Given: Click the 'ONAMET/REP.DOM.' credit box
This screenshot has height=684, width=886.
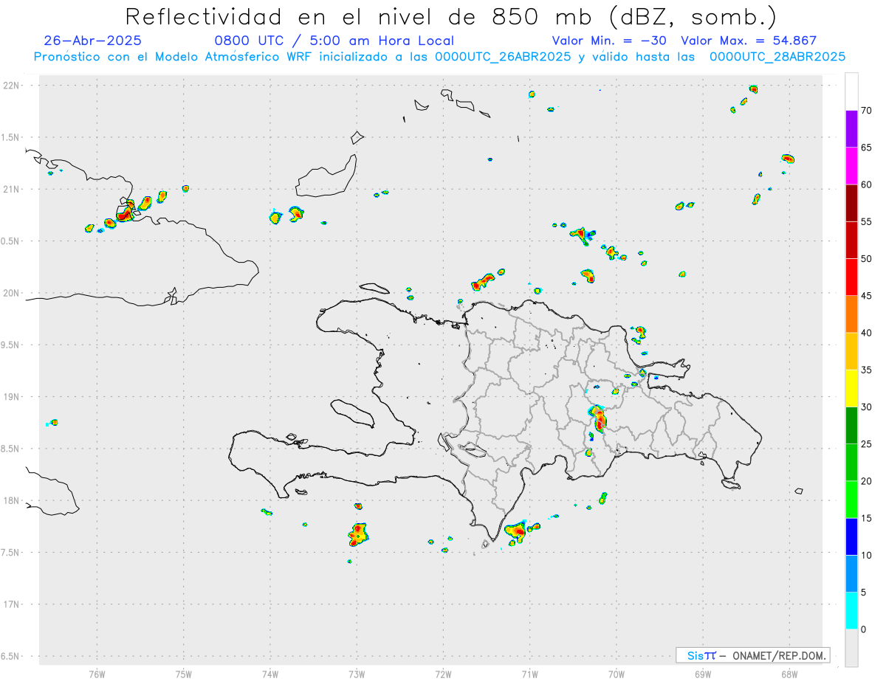Looking at the screenshot, I should coord(752,655).
